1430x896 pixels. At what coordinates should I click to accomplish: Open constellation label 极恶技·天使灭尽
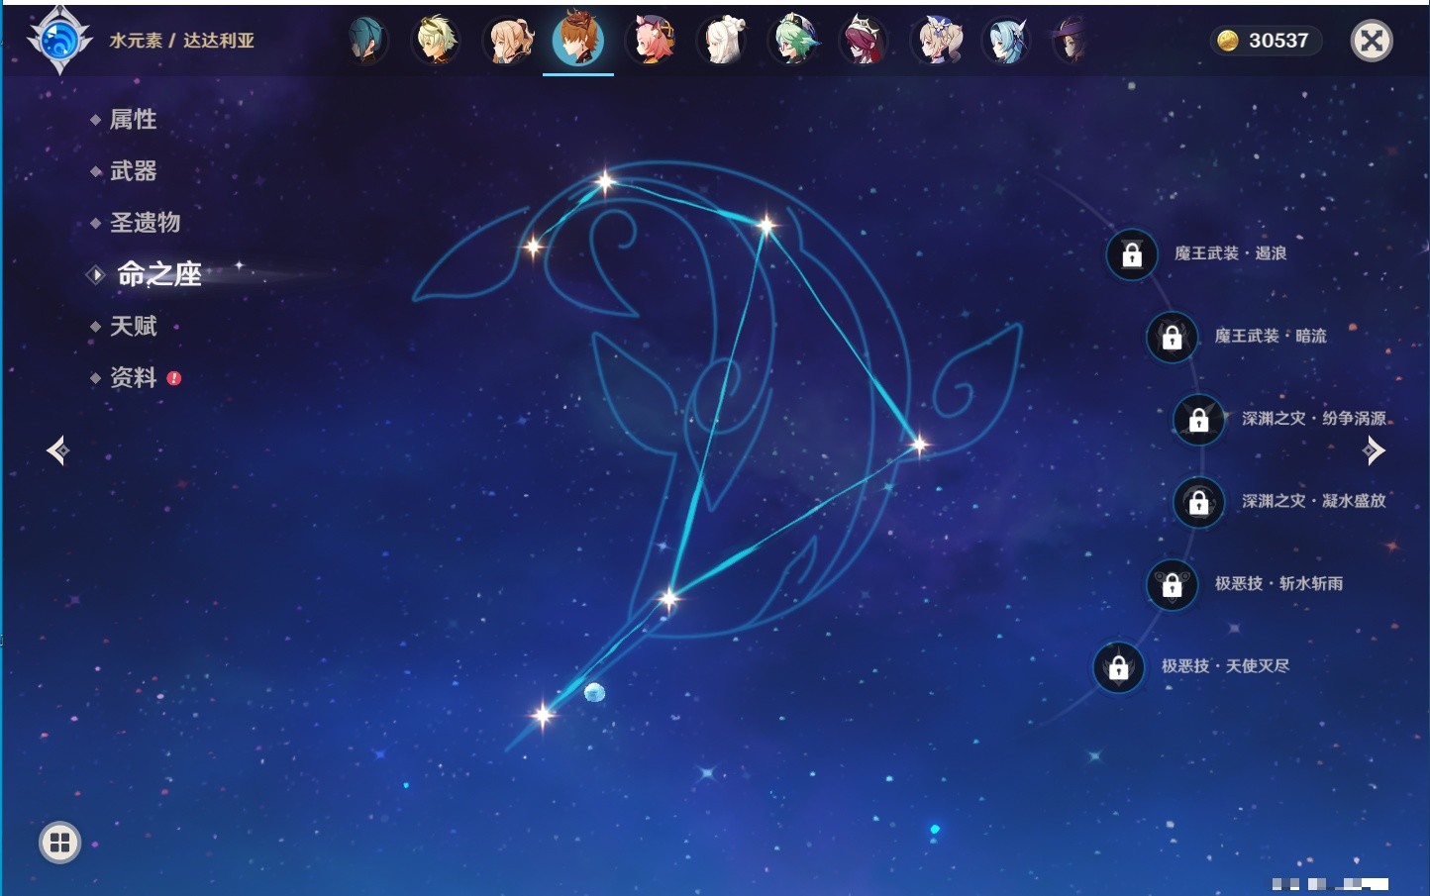[x=1225, y=665]
